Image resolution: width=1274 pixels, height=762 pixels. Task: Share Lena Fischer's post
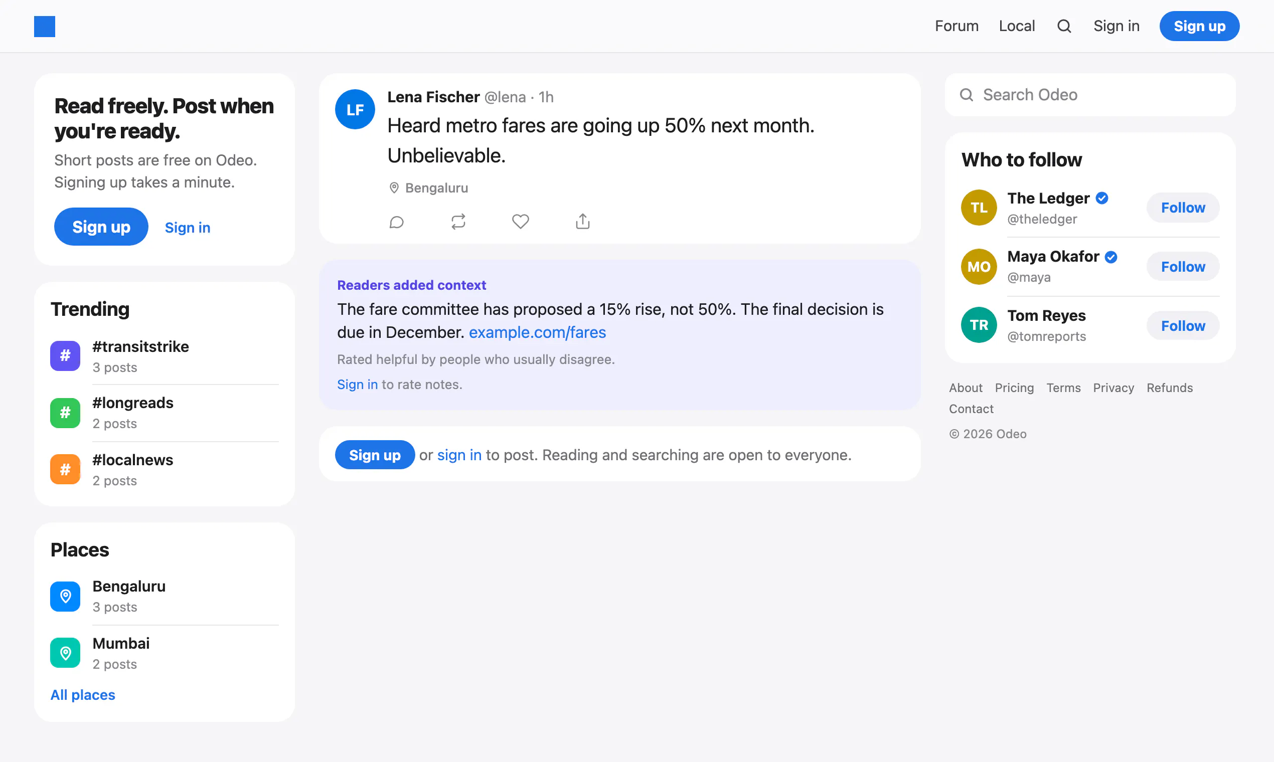click(x=582, y=221)
